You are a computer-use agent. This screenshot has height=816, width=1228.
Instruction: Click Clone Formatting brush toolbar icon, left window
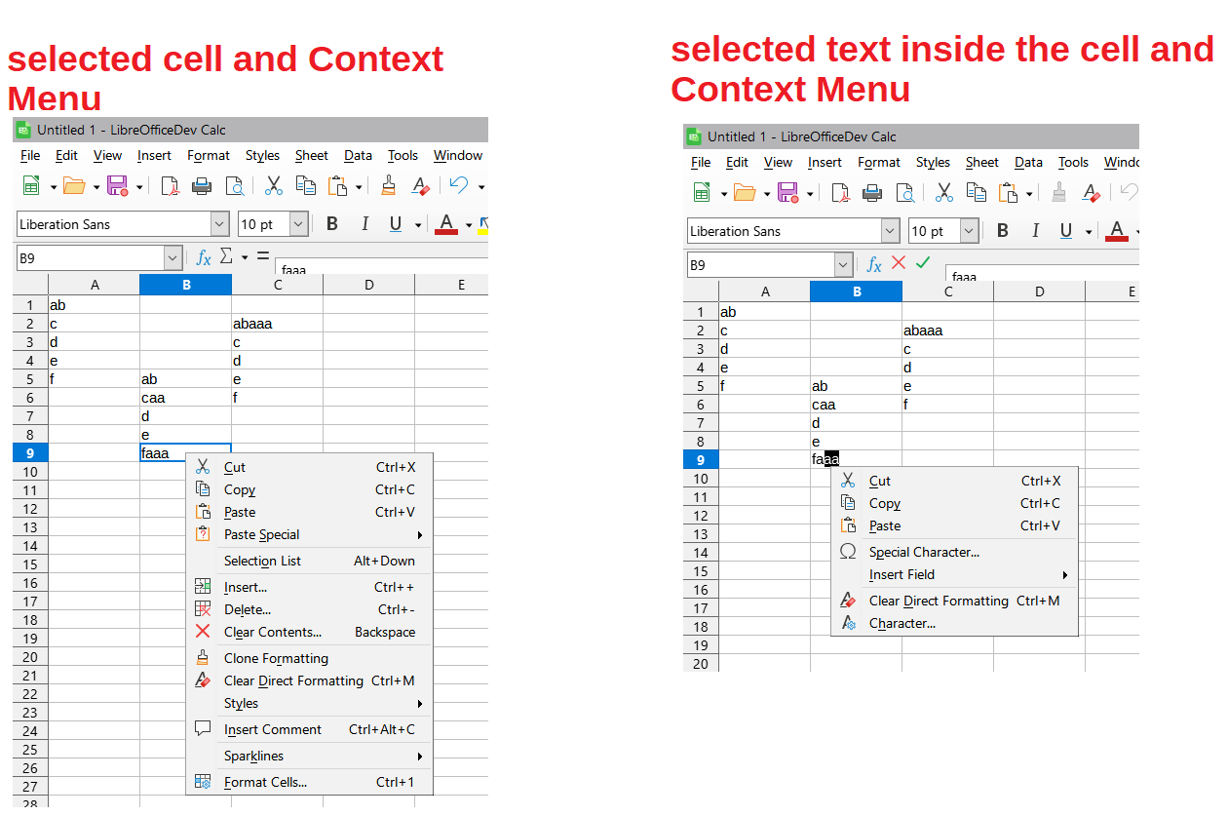pyautogui.click(x=389, y=185)
